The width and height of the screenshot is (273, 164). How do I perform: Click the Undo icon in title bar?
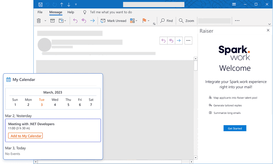click(x=48, y=4)
